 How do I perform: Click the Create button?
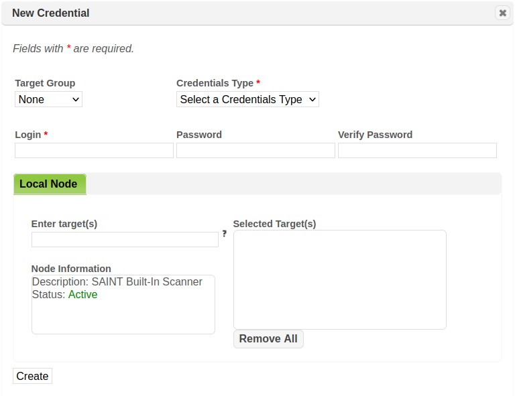pyautogui.click(x=32, y=376)
